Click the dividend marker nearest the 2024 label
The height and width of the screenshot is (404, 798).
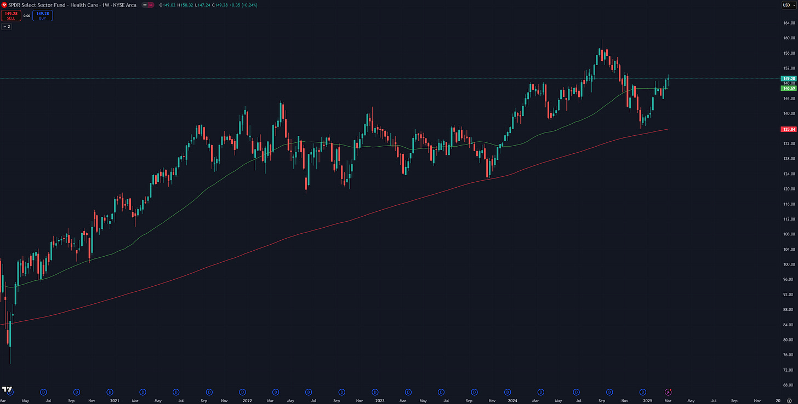(508, 392)
